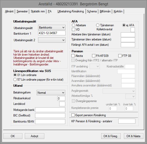Select the Utbetalning/försäkring tab
Viewport: 147px width, 144px height.
tap(71, 11)
